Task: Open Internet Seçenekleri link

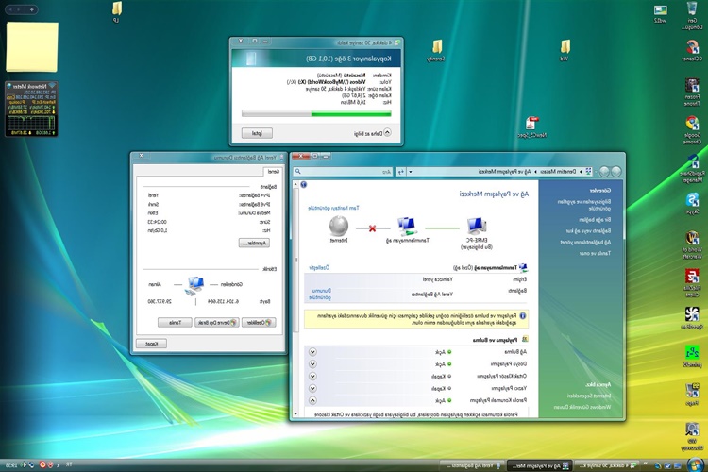Action: click(x=589, y=396)
